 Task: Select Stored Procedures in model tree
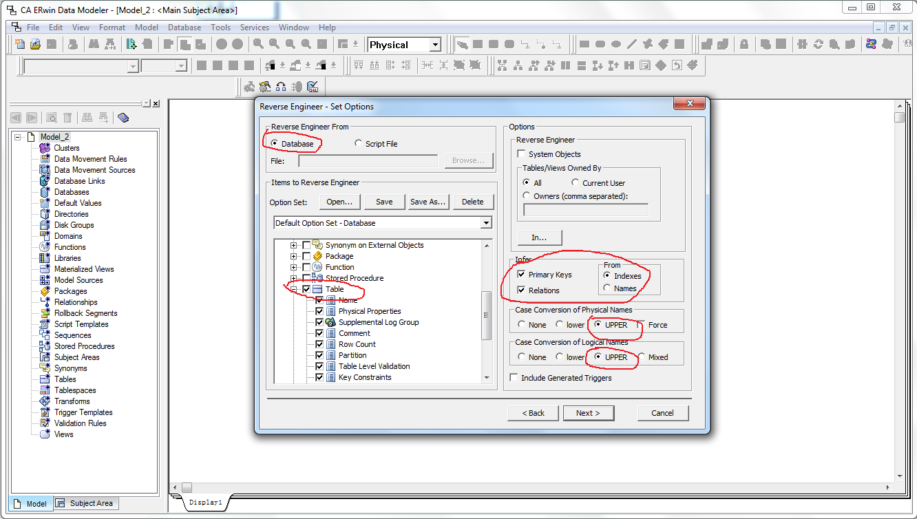(x=84, y=346)
